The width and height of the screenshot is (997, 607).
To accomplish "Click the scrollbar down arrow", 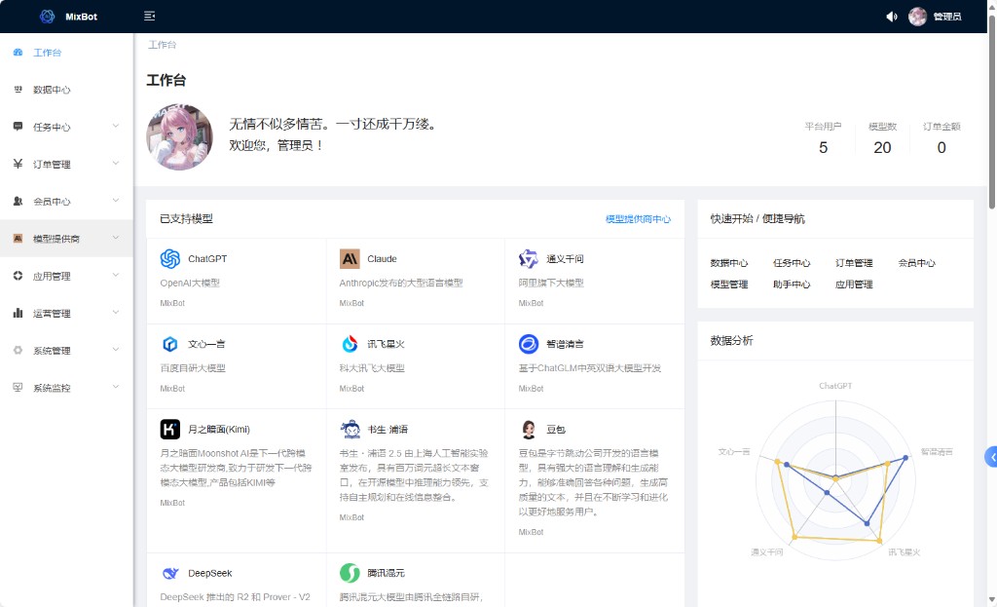I will (992, 600).
